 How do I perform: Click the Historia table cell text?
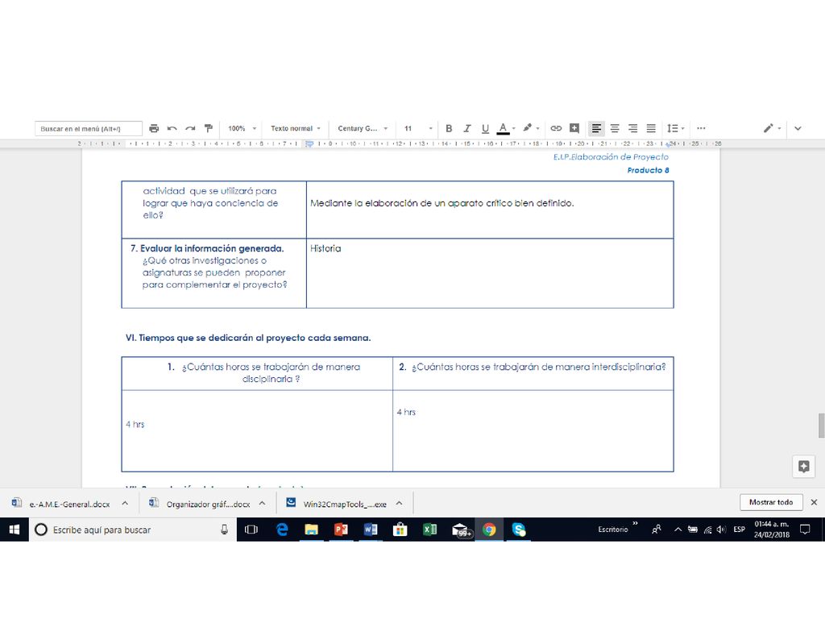(325, 248)
